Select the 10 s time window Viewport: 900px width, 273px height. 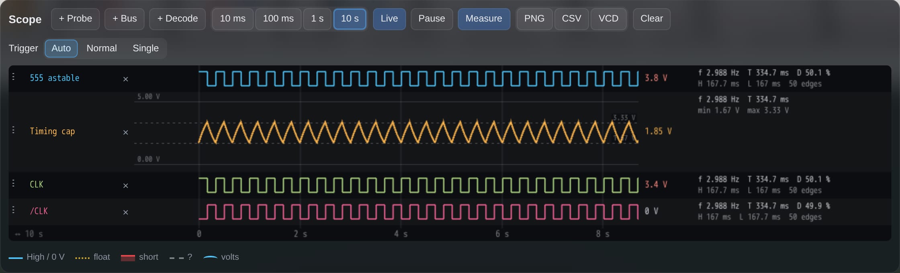(x=350, y=19)
